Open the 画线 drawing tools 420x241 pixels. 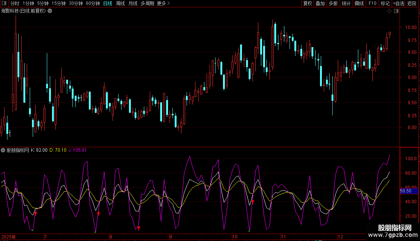coord(359,3)
